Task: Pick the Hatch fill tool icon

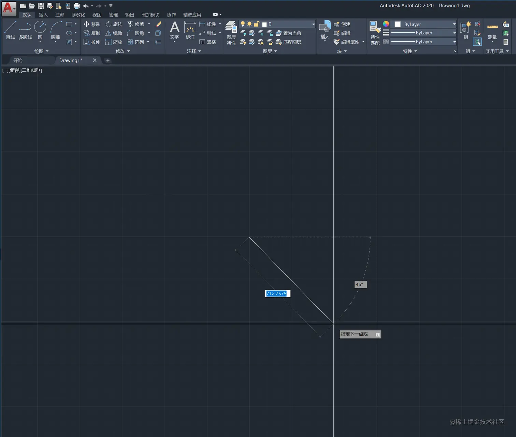Action: 69,42
